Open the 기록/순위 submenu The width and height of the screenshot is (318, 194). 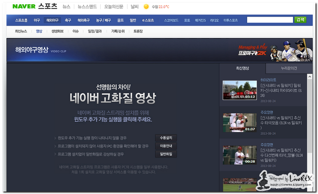tap(118, 31)
